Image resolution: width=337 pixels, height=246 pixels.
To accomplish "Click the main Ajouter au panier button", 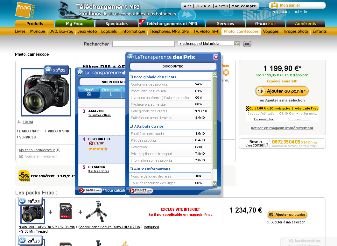I will [x=282, y=91].
